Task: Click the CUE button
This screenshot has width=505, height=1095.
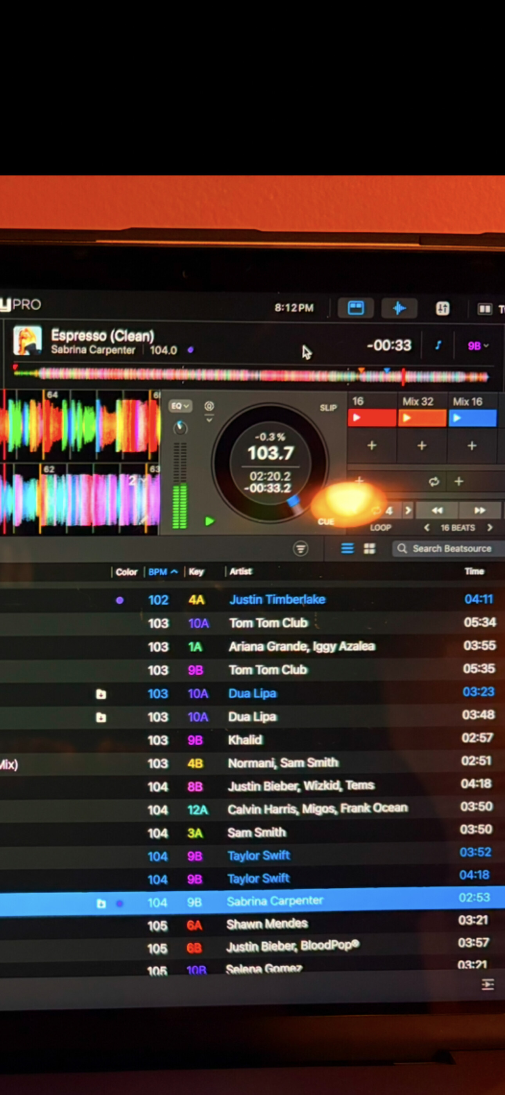Action: tap(326, 522)
